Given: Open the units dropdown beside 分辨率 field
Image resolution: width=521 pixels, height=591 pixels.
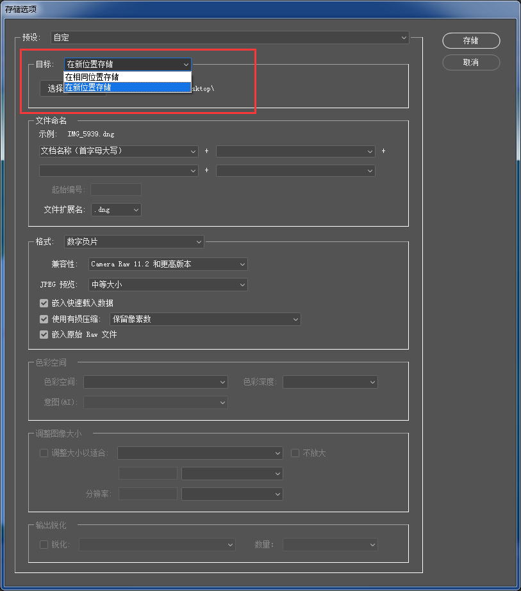Looking at the screenshot, I should click(x=232, y=494).
